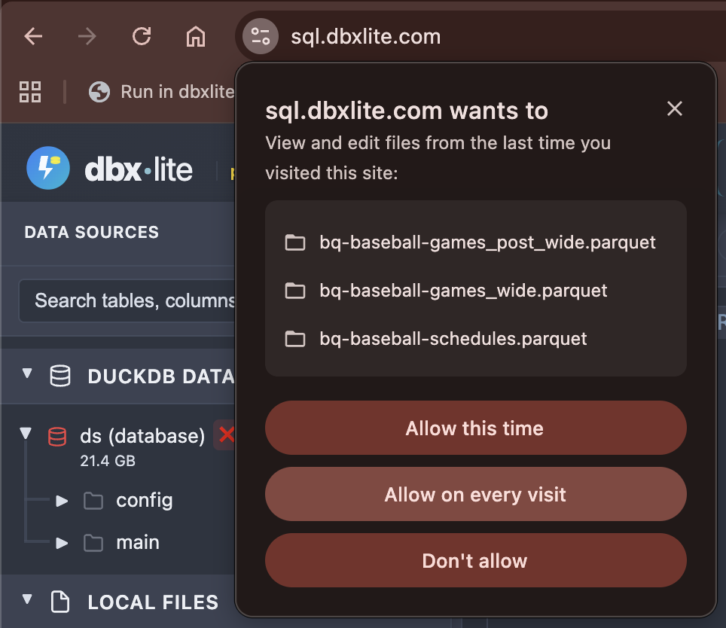Choose Allow on every visit
The height and width of the screenshot is (628, 726).
(x=475, y=494)
